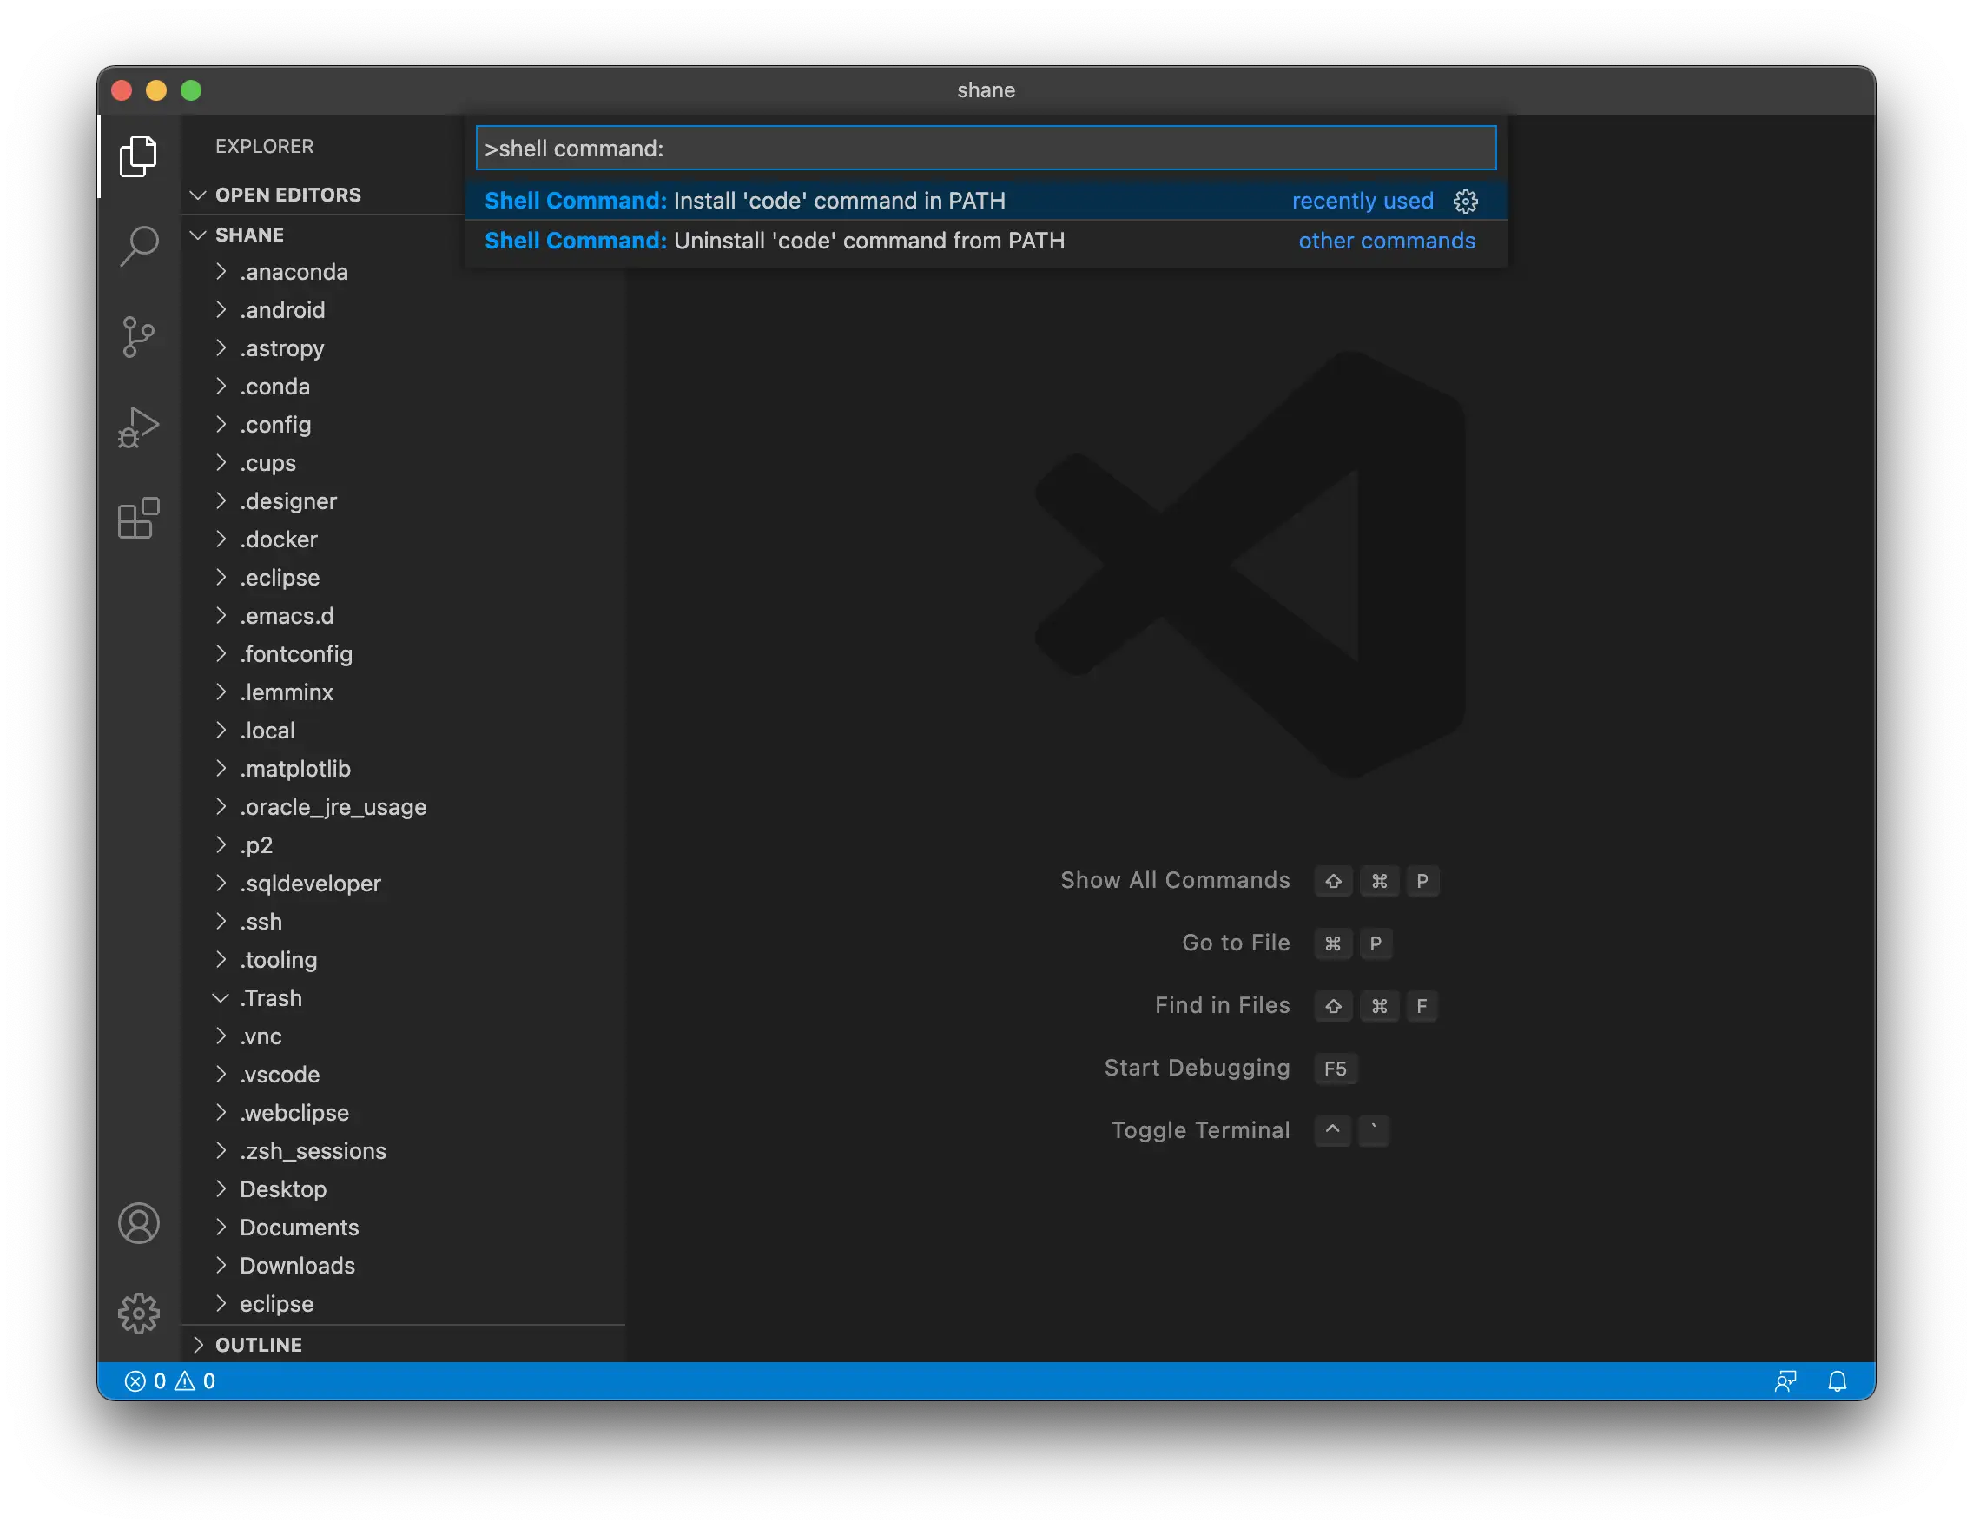Select Uninstall 'code' command from PATH
The image size is (1973, 1529).
coord(868,241)
